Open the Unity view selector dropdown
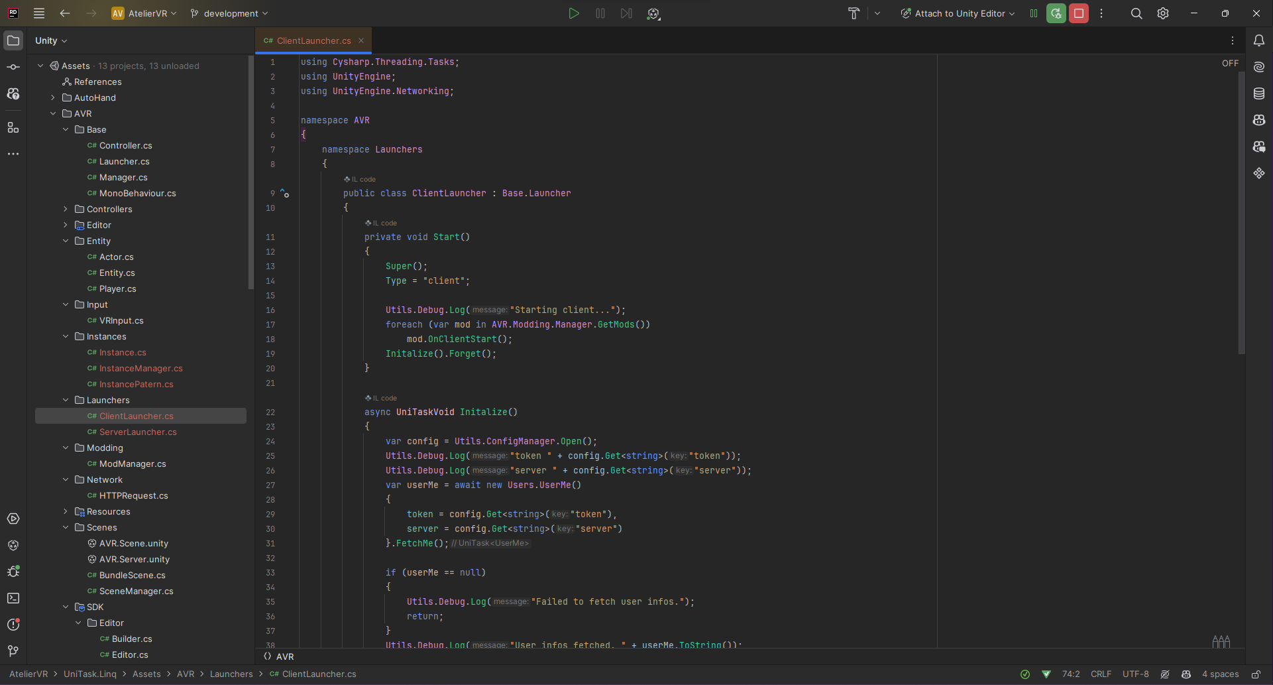 pos(51,40)
